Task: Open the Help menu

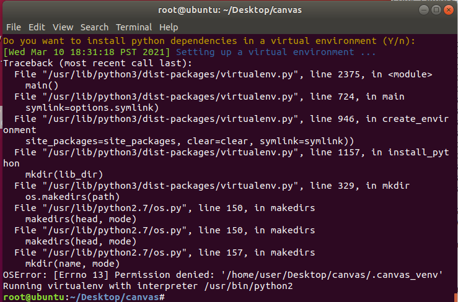Action: pyautogui.click(x=169, y=27)
